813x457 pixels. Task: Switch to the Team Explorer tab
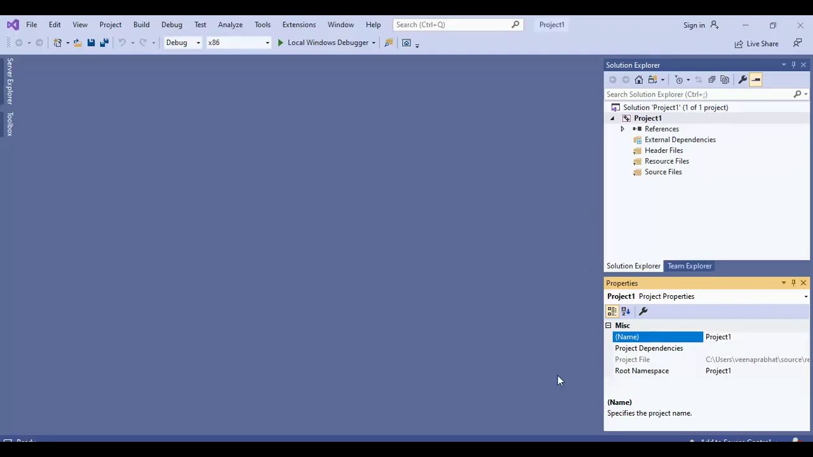click(x=690, y=266)
